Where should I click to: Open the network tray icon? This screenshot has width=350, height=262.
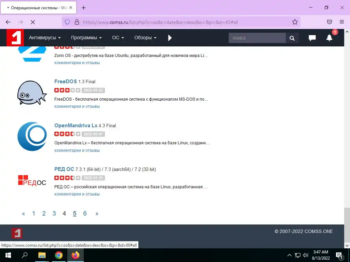tap(298, 255)
